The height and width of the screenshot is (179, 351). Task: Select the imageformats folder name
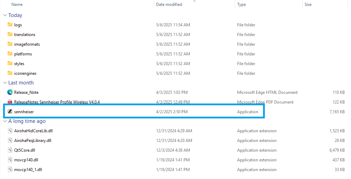click(27, 44)
